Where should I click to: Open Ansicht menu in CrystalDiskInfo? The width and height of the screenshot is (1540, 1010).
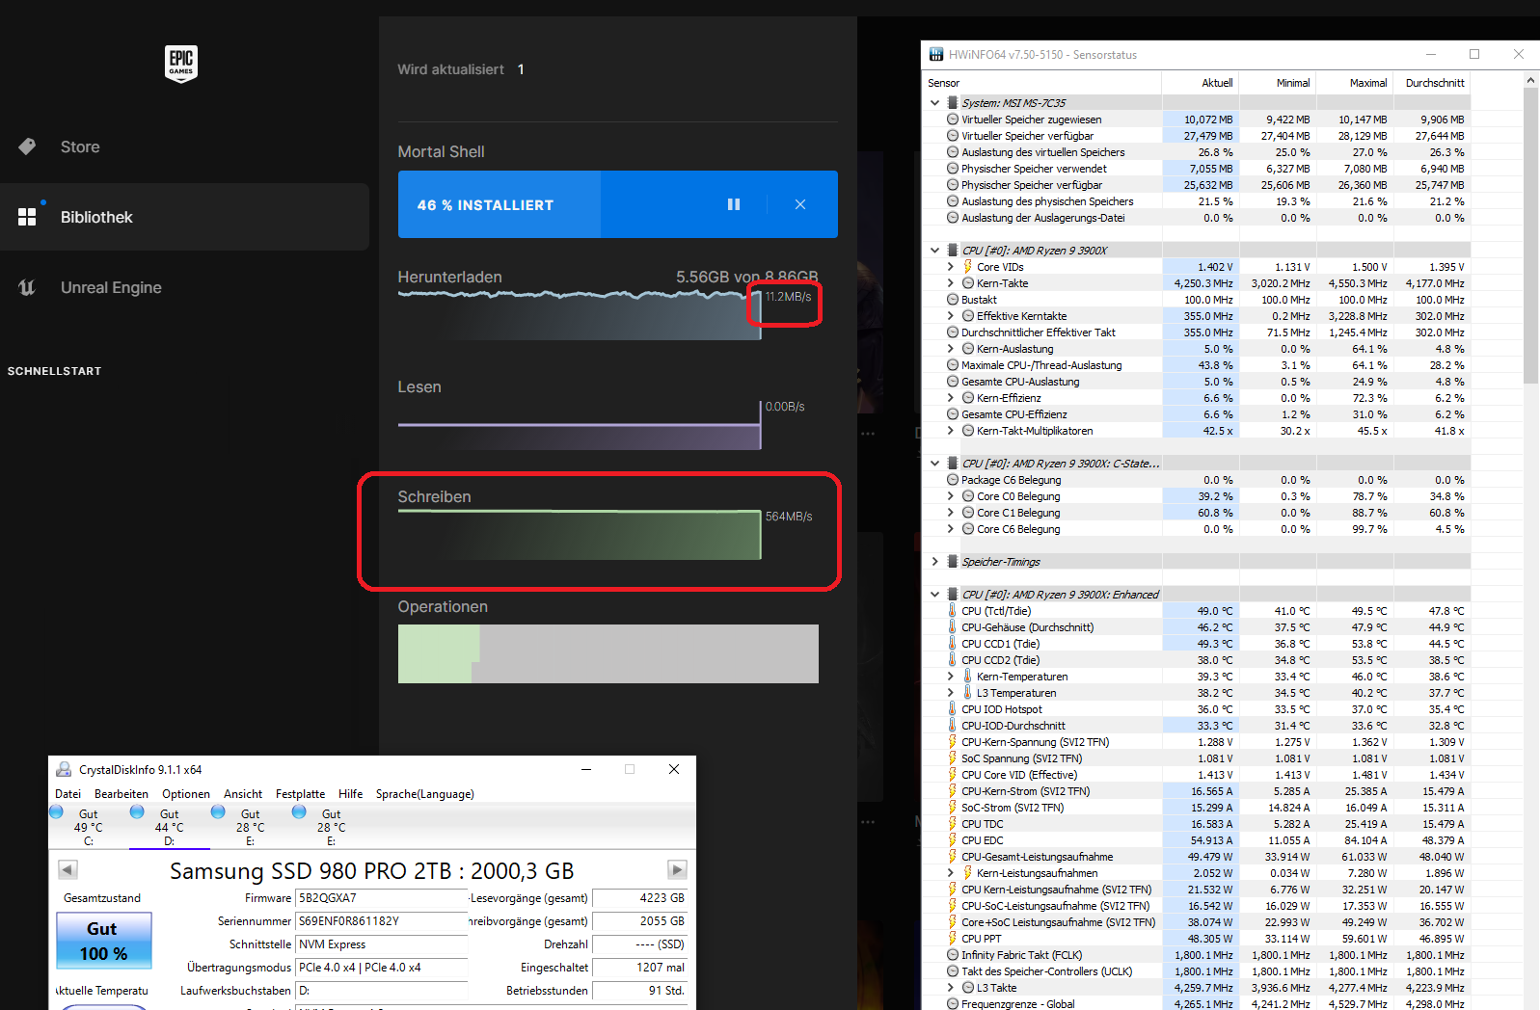(x=243, y=794)
